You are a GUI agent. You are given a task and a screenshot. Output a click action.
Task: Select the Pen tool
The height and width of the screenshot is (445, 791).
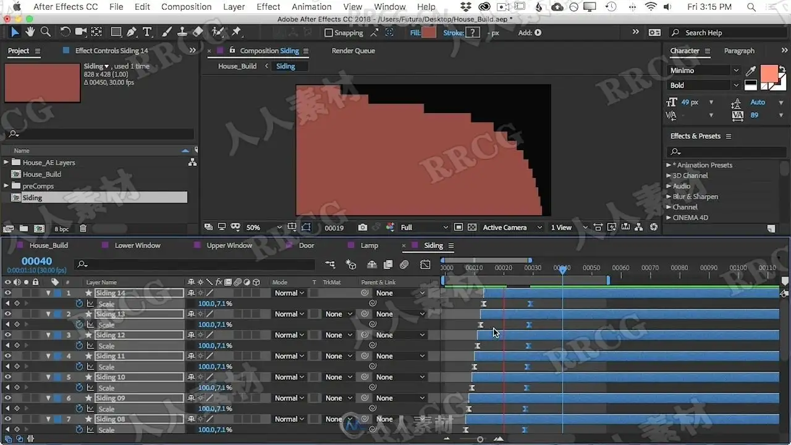point(132,32)
